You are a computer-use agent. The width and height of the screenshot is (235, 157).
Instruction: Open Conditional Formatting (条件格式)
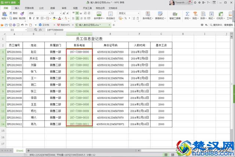(148, 15)
